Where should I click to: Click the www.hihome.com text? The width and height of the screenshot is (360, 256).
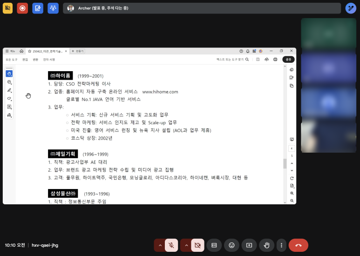pyautogui.click(x=160, y=92)
